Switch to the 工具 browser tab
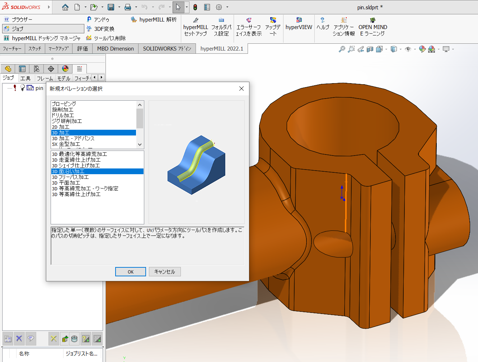The width and height of the screenshot is (478, 362). click(x=25, y=78)
